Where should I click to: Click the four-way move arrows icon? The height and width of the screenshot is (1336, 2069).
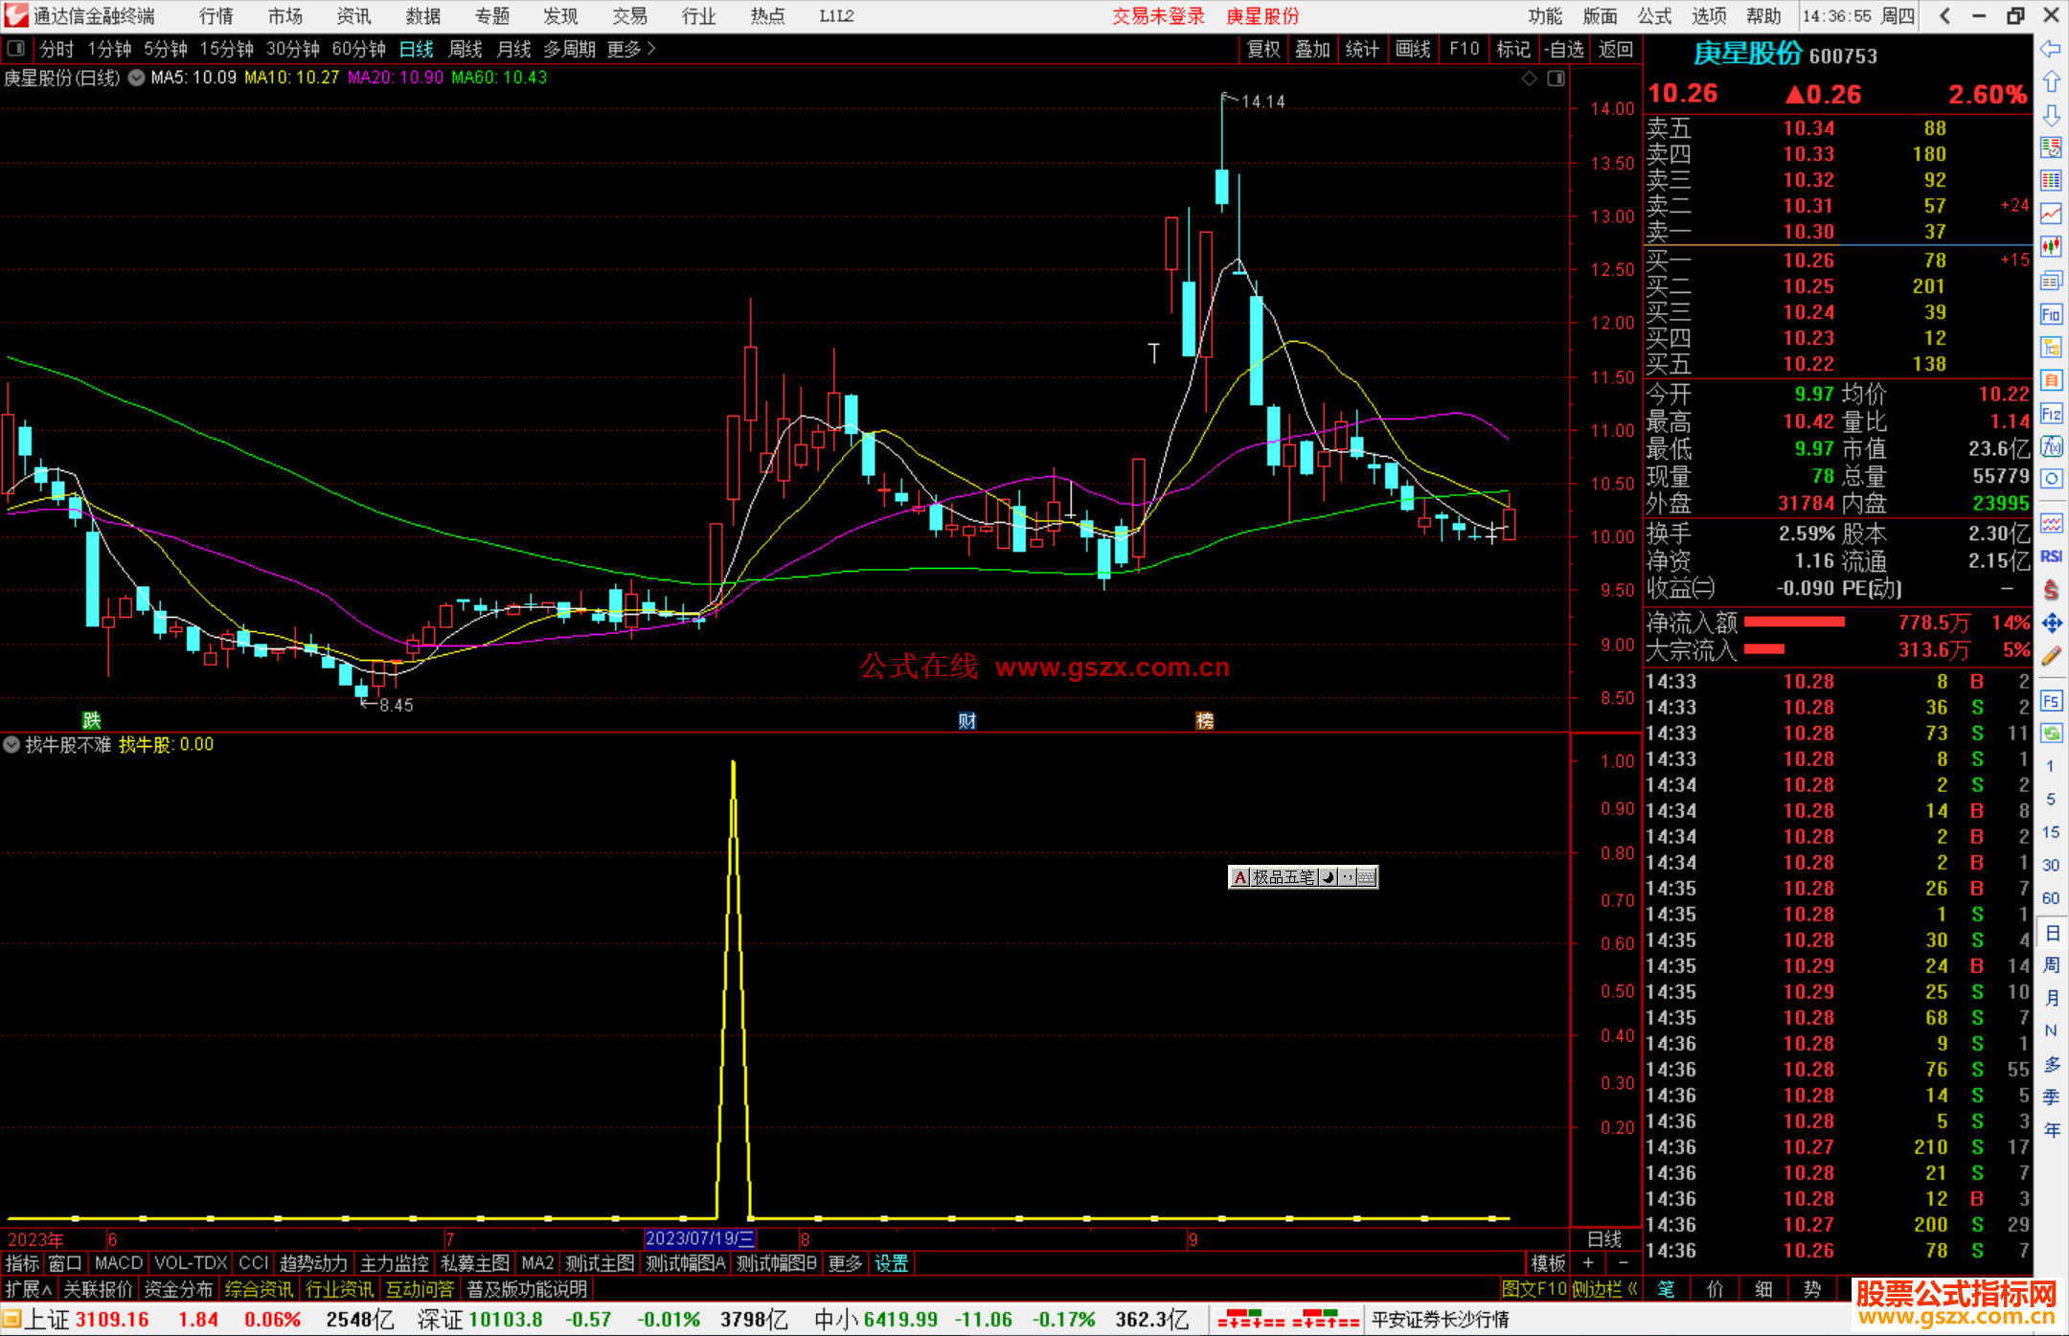tap(2051, 623)
